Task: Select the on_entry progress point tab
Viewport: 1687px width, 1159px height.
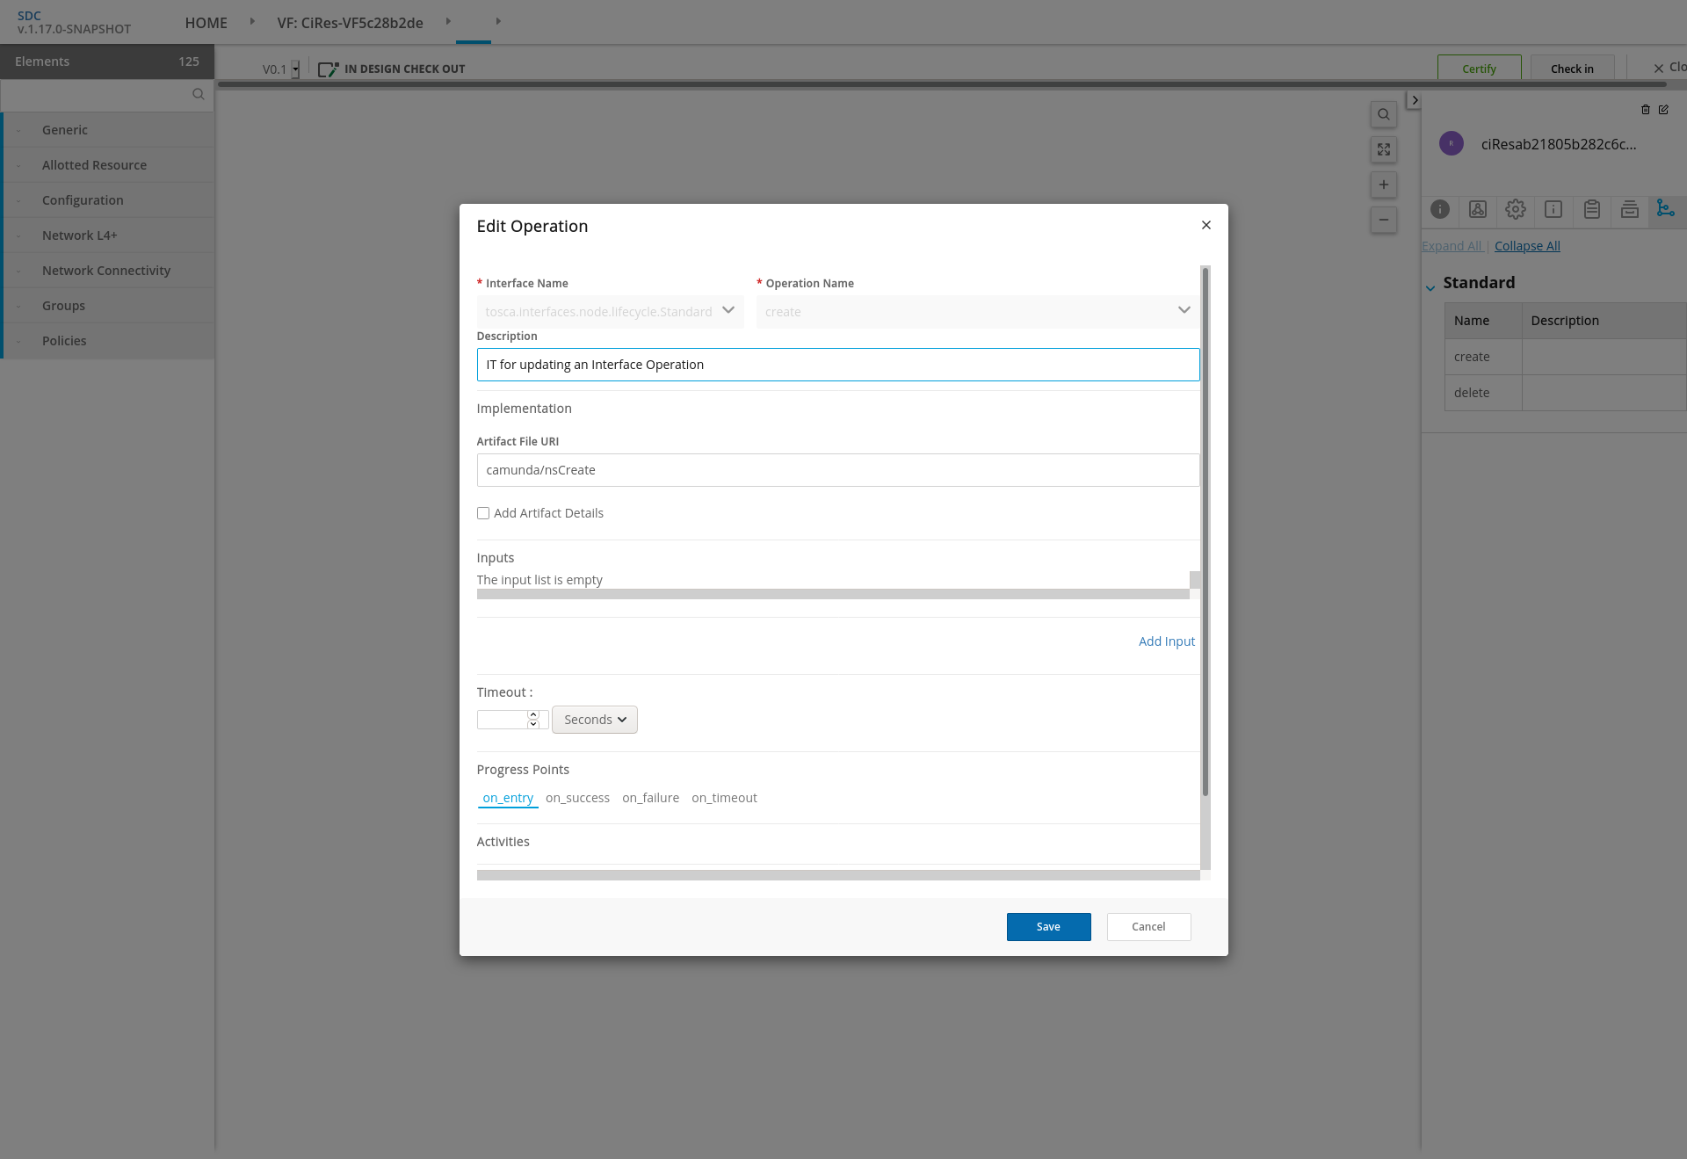Action: [x=508, y=798]
